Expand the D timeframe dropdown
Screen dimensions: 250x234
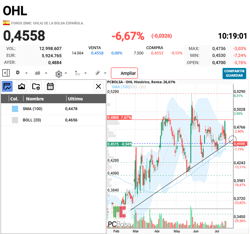click(26, 73)
